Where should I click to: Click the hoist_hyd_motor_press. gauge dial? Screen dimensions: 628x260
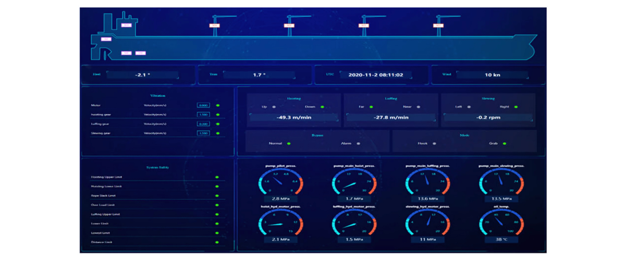pyautogui.click(x=280, y=223)
